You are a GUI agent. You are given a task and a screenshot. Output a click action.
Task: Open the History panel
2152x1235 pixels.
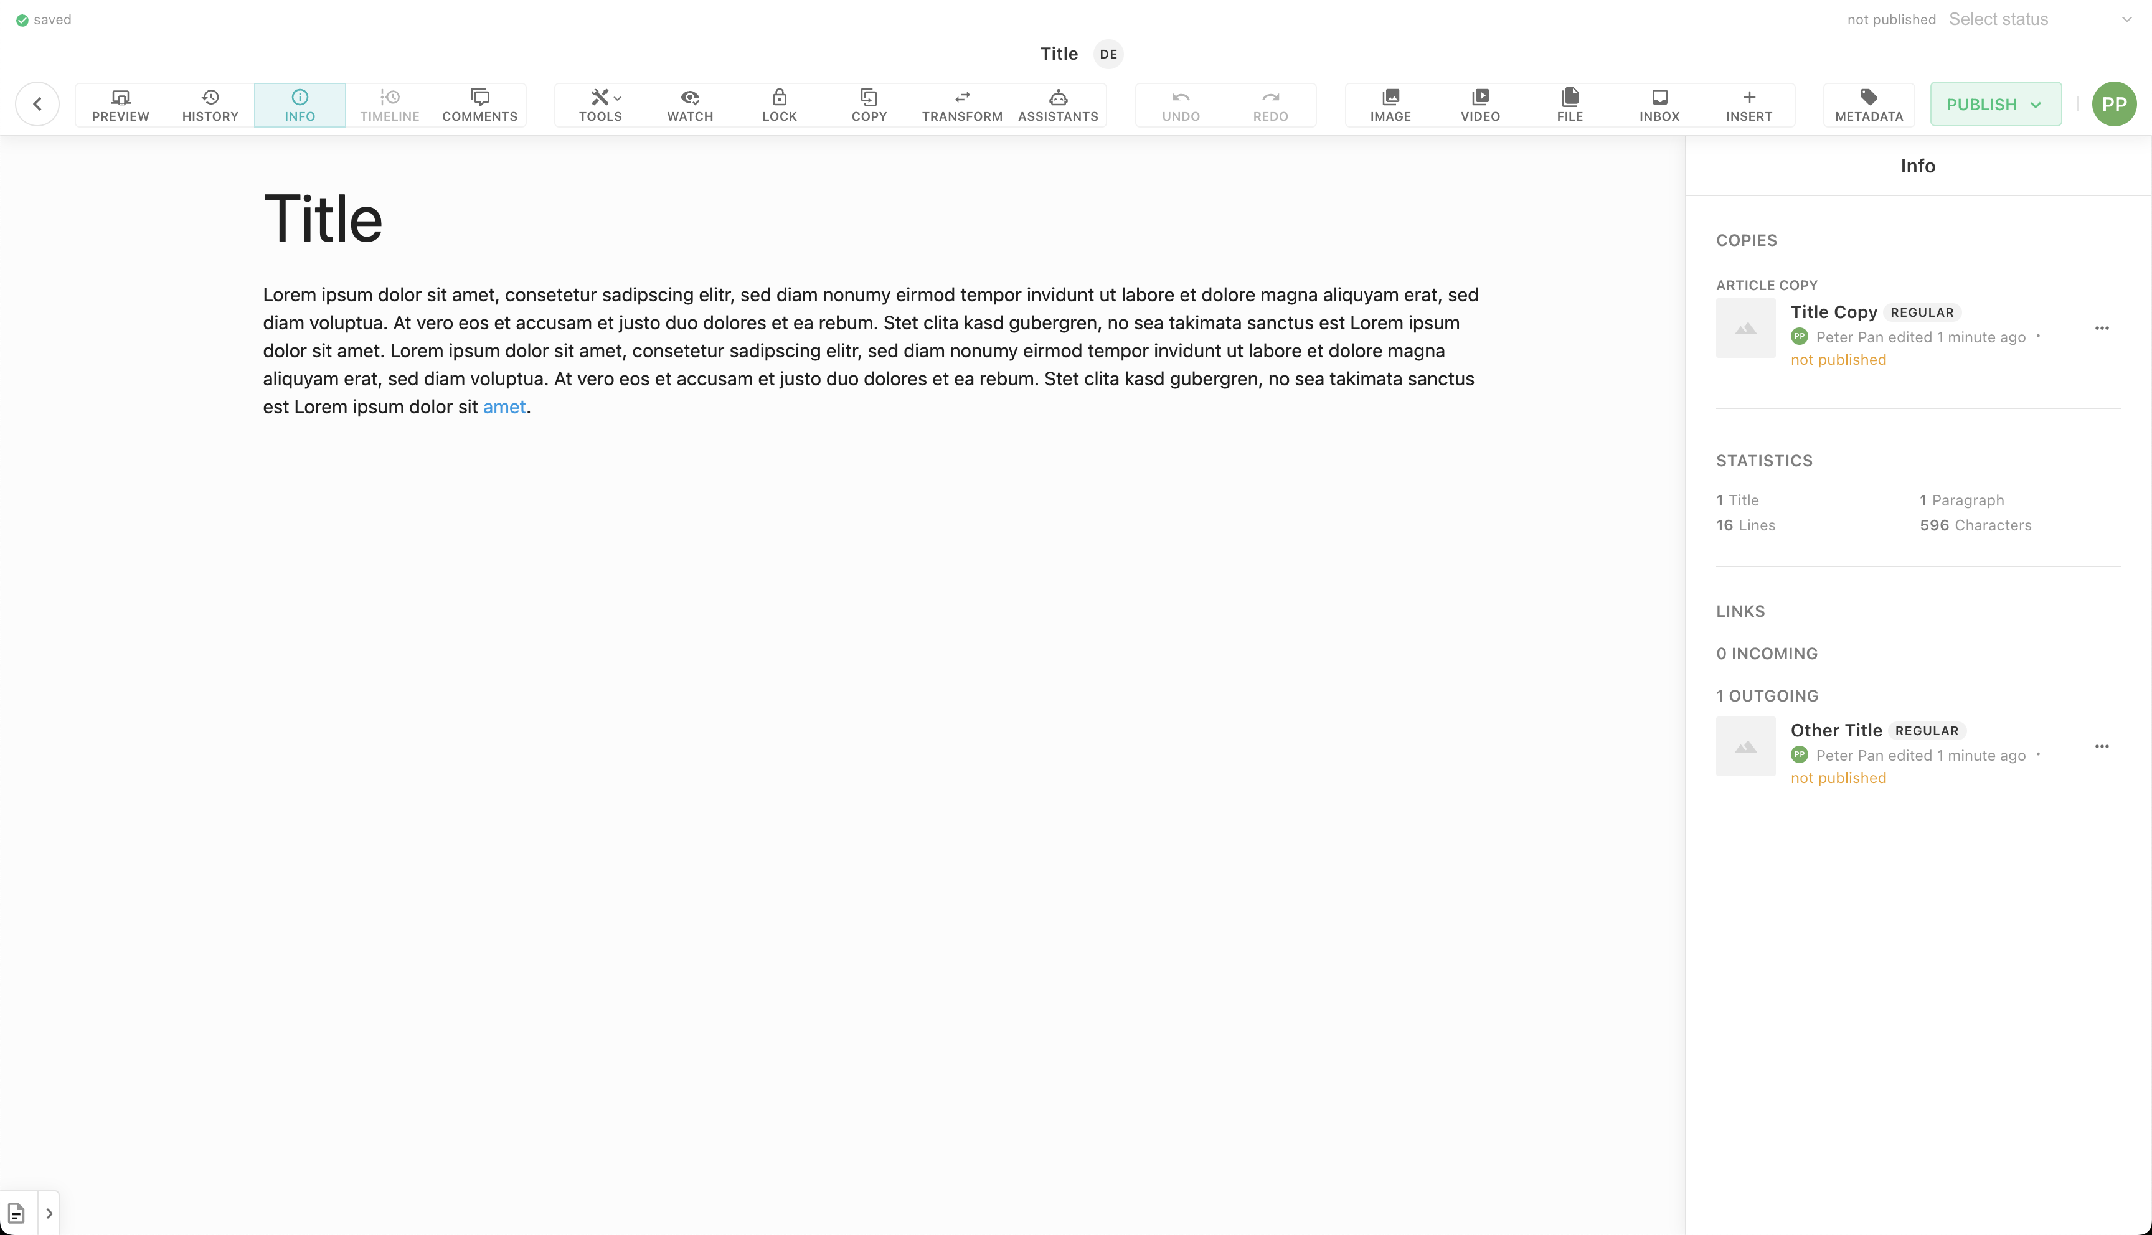(210, 103)
